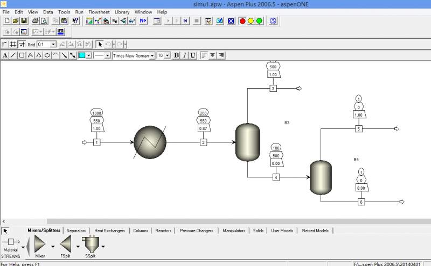This screenshot has height=266, width=431.
Task: Click the Paste clipboard icon
Action: pos(64,21)
